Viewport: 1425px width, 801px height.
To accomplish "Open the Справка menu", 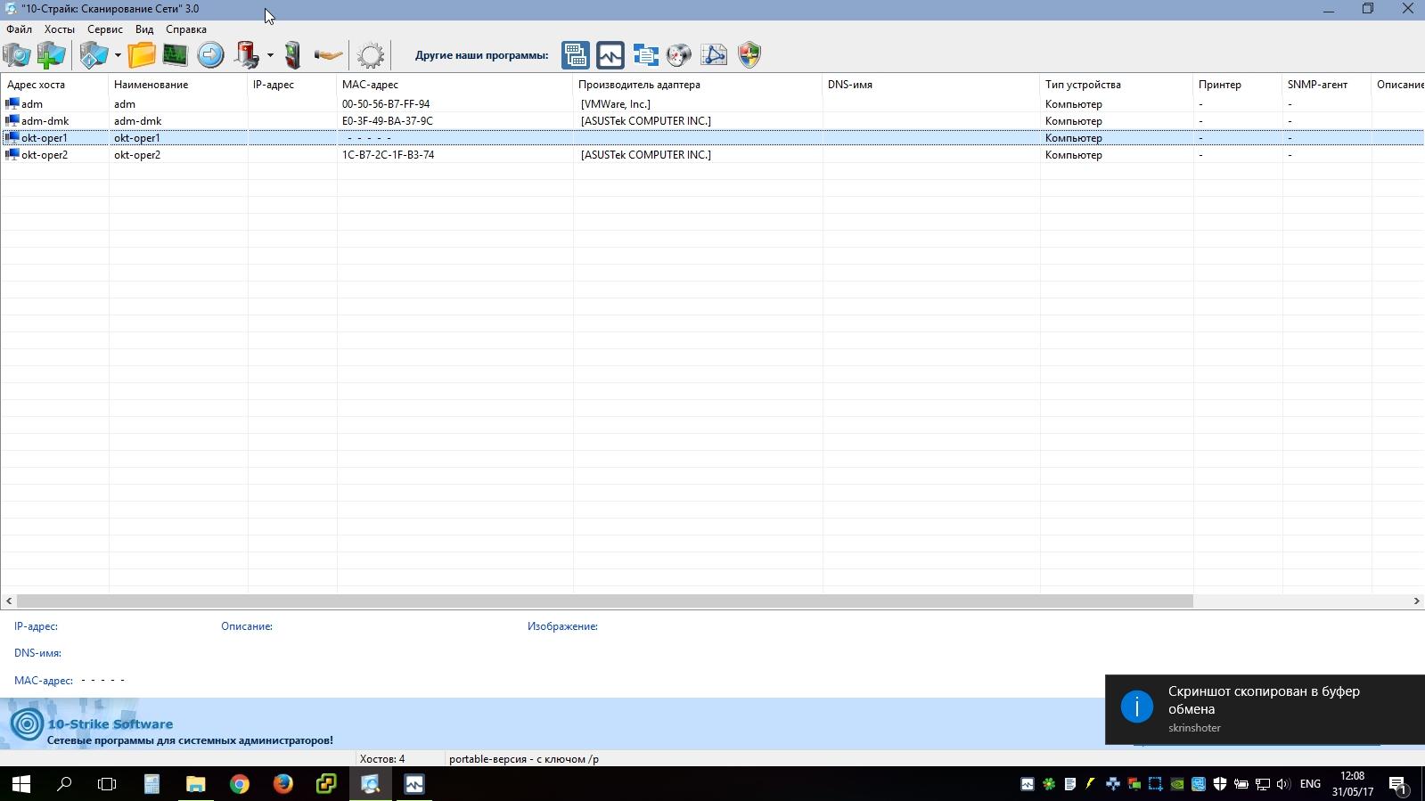I will (186, 29).
